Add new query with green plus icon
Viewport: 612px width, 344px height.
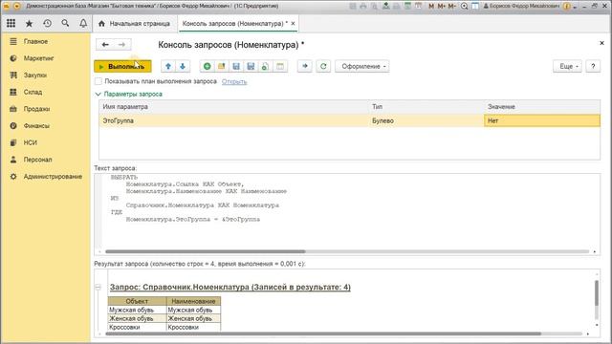click(x=208, y=66)
